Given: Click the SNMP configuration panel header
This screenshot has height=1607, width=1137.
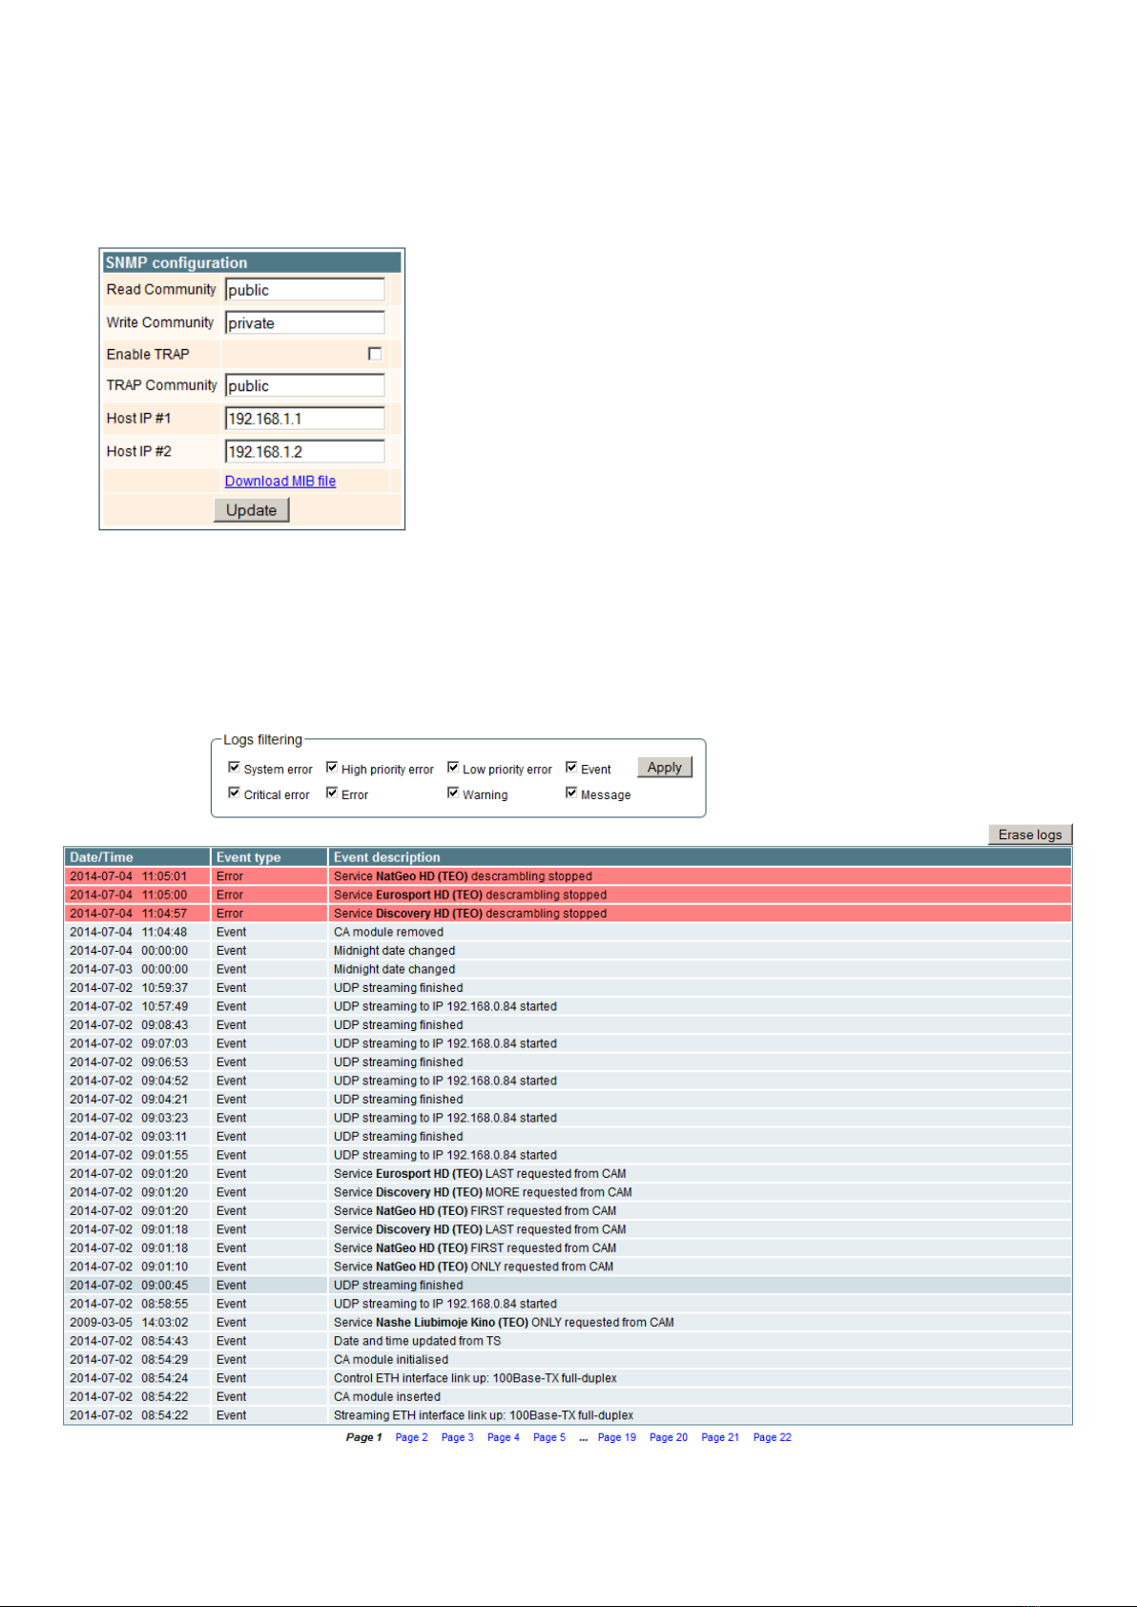Looking at the screenshot, I should coord(252,262).
